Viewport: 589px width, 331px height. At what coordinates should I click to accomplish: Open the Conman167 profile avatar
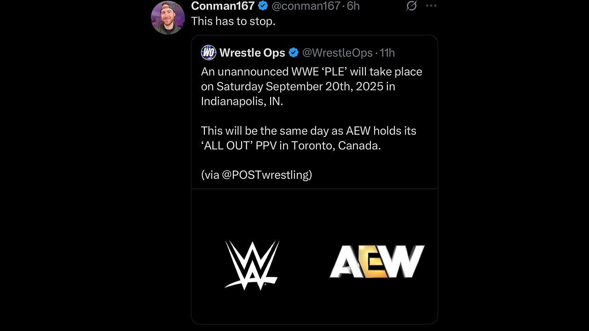[x=168, y=18]
